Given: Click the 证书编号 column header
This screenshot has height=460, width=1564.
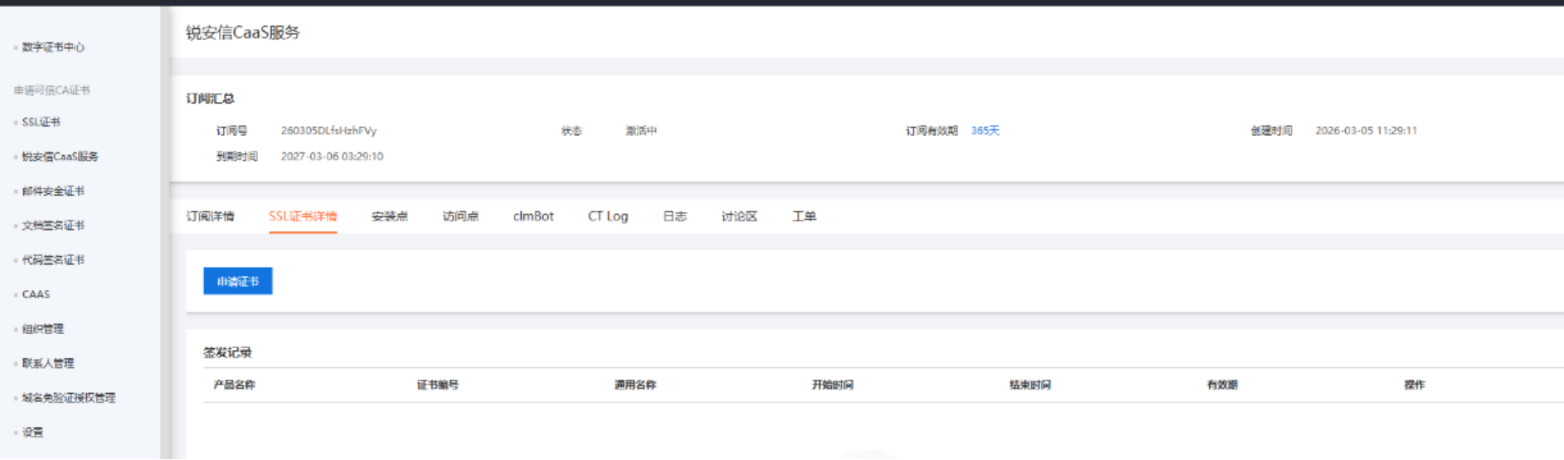Looking at the screenshot, I should coord(438,385).
